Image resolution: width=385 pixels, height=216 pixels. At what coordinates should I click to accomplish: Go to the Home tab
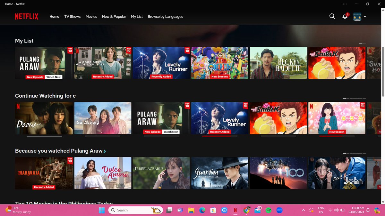tap(55, 17)
